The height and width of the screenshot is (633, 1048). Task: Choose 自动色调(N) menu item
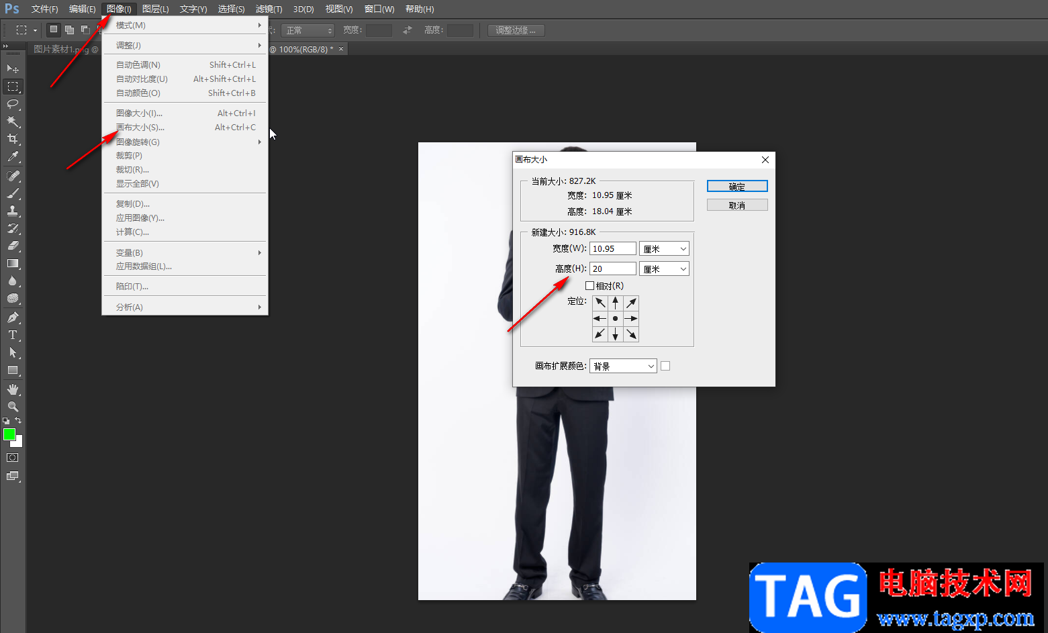click(185, 65)
